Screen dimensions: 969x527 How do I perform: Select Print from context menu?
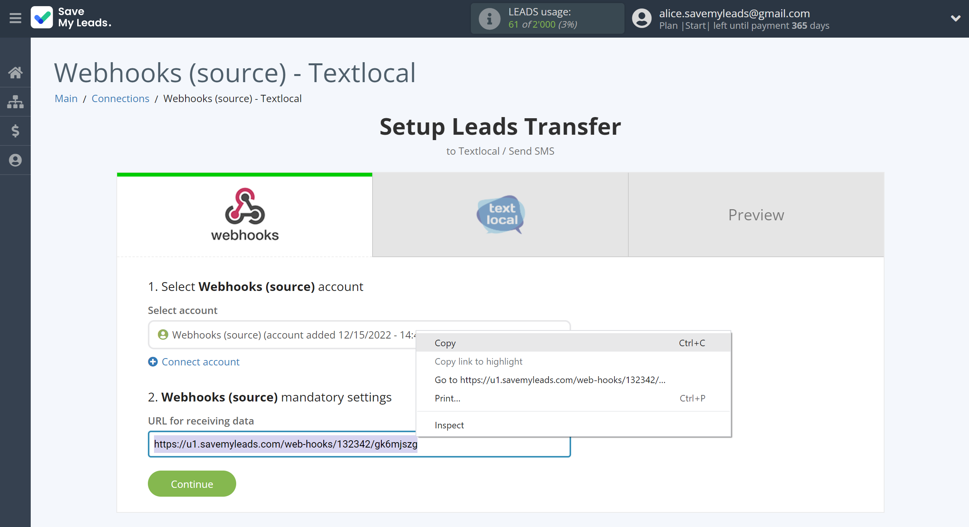(448, 398)
